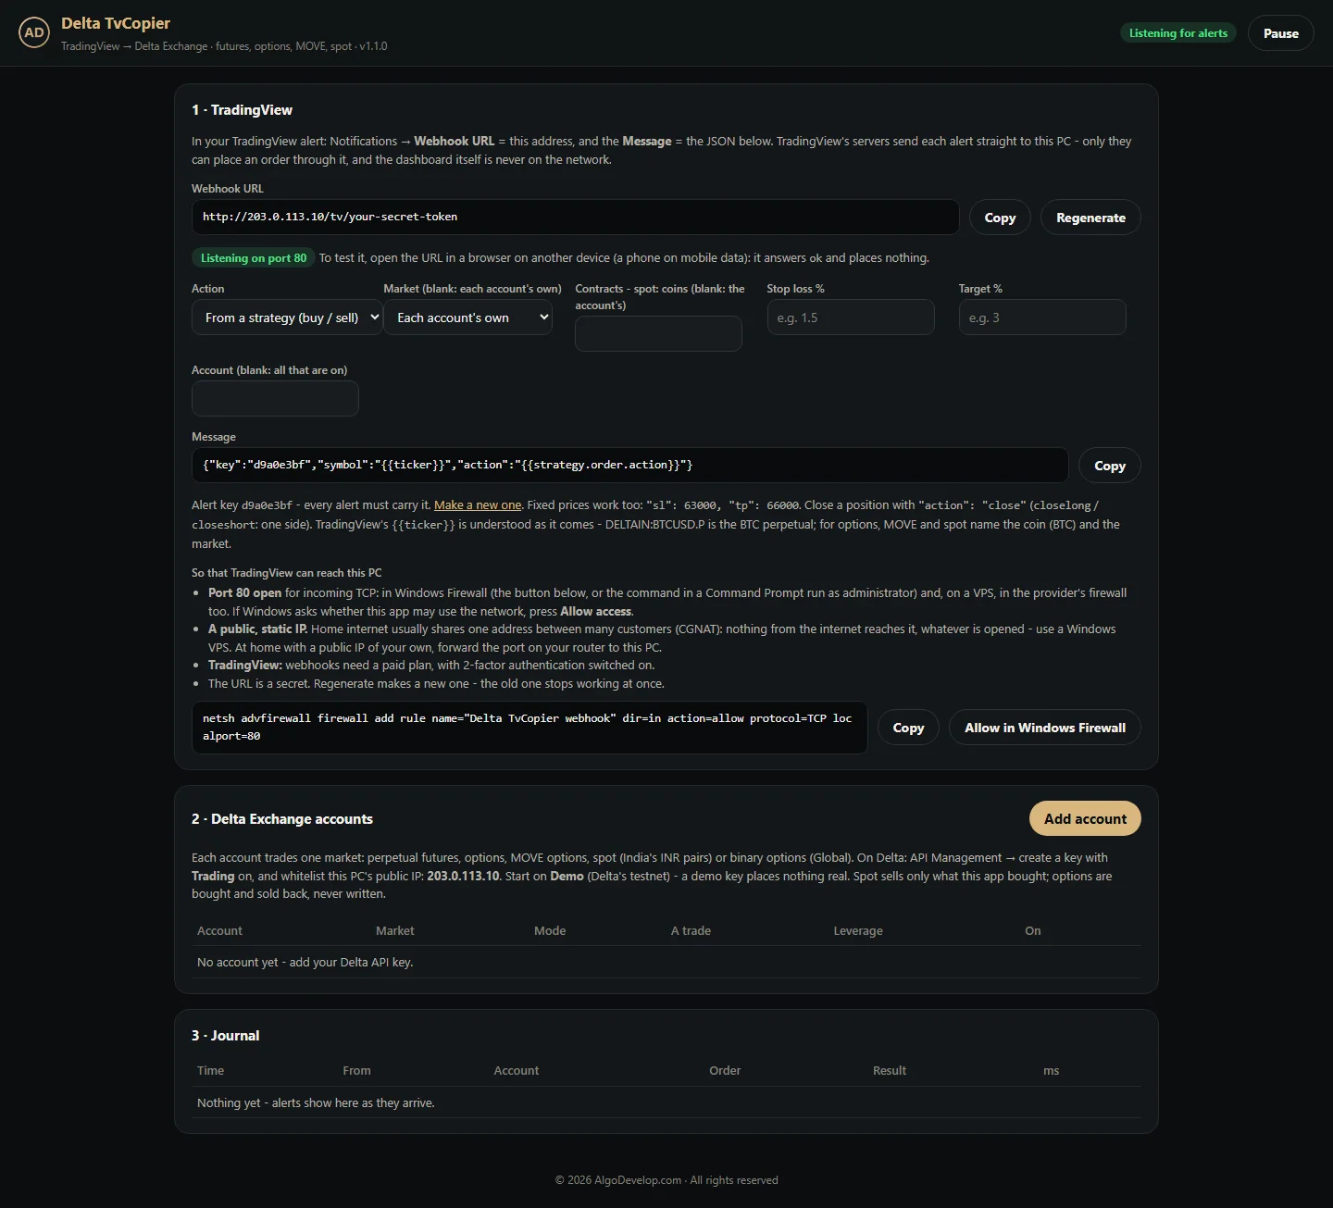Click the alert key d9a0e3bf text

267,505
